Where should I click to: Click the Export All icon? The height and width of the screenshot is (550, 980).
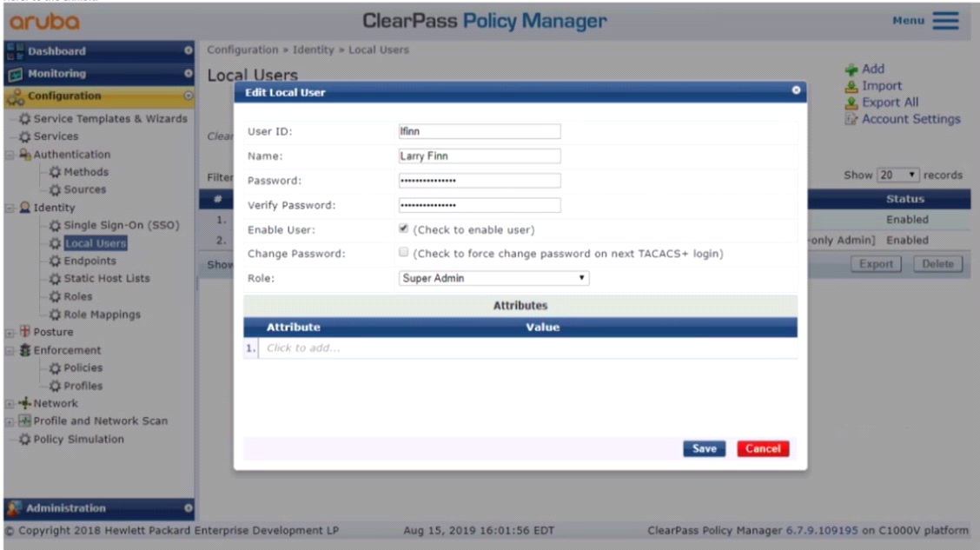coord(851,103)
